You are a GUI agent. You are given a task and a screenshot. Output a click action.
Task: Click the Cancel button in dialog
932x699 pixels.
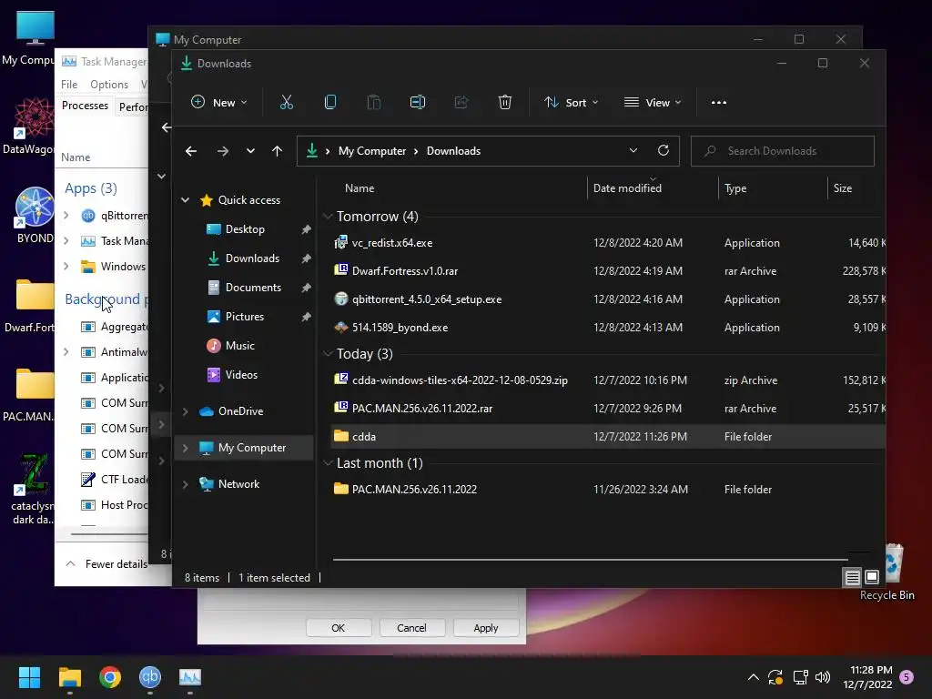(412, 628)
